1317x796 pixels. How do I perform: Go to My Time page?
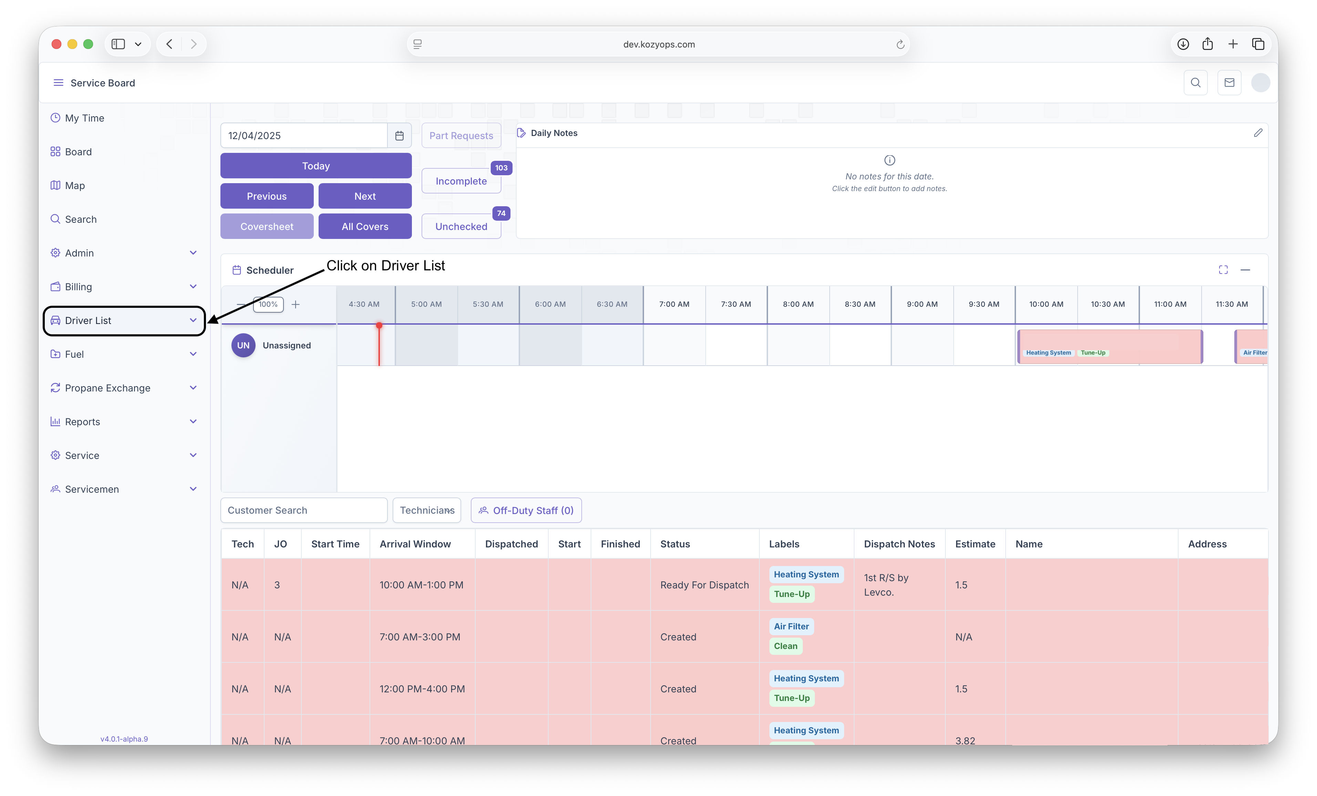tap(84, 118)
